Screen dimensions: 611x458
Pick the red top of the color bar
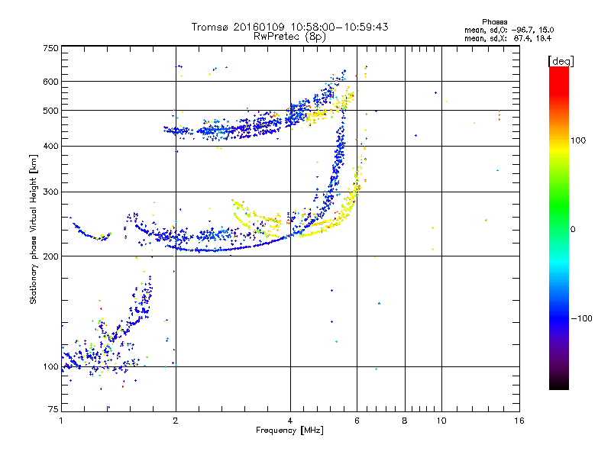pos(558,73)
